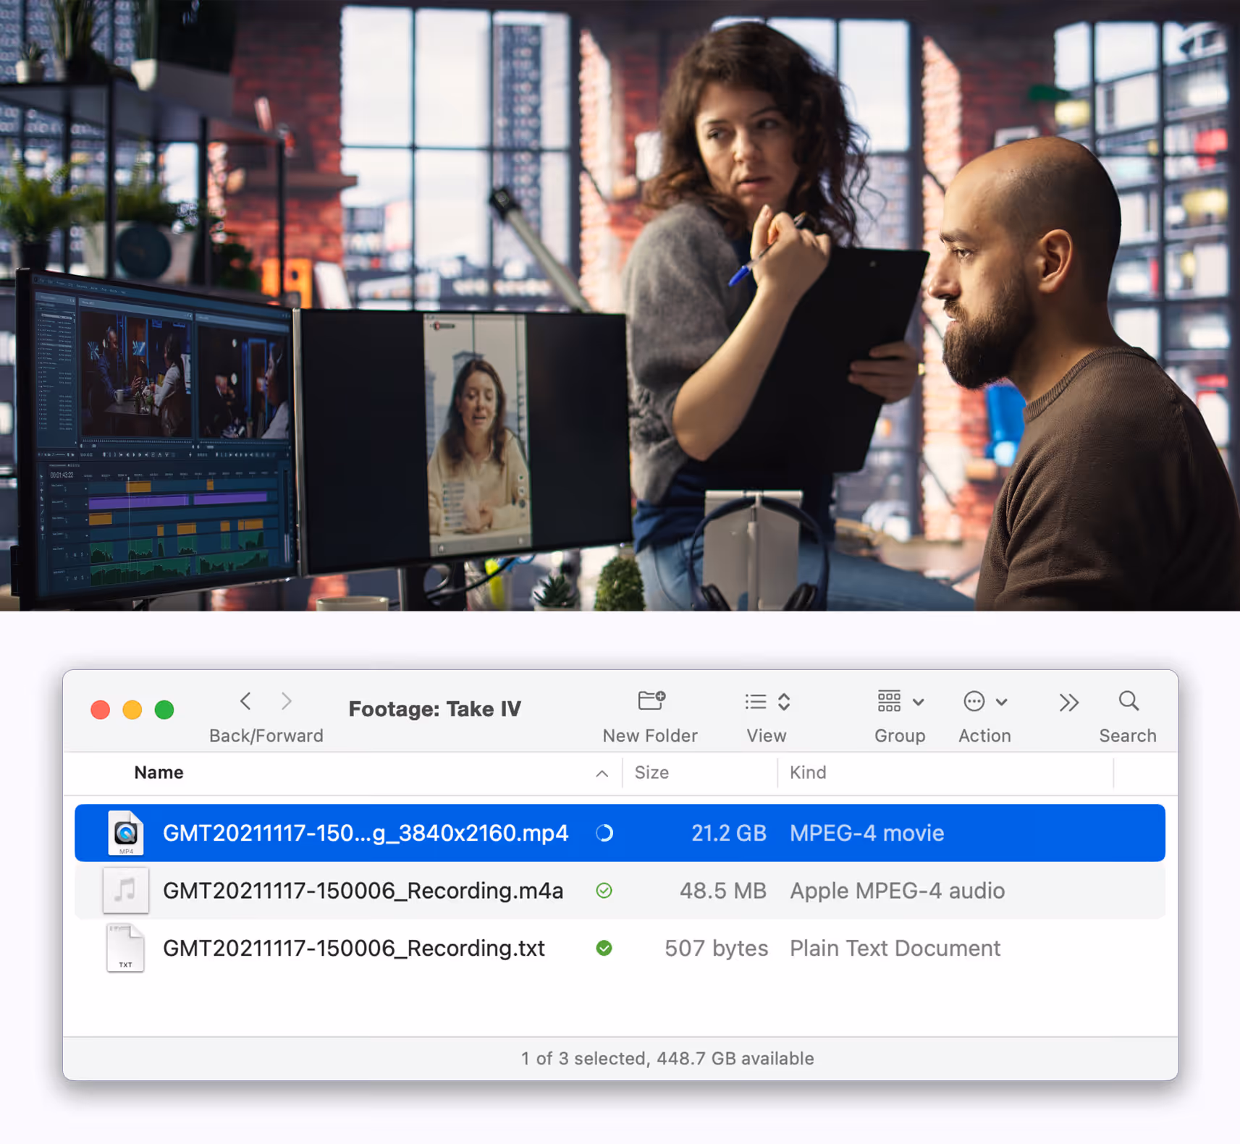
Task: Open the Group icon in the toolbar
Action: 888,700
